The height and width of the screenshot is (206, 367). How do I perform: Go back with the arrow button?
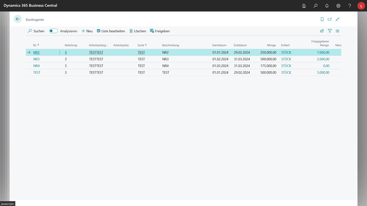(18, 19)
